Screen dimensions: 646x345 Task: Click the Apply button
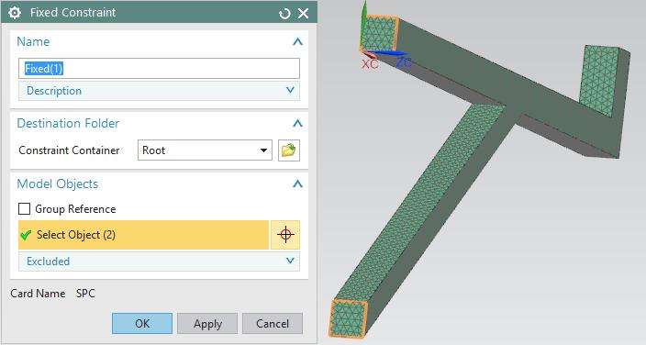(207, 324)
